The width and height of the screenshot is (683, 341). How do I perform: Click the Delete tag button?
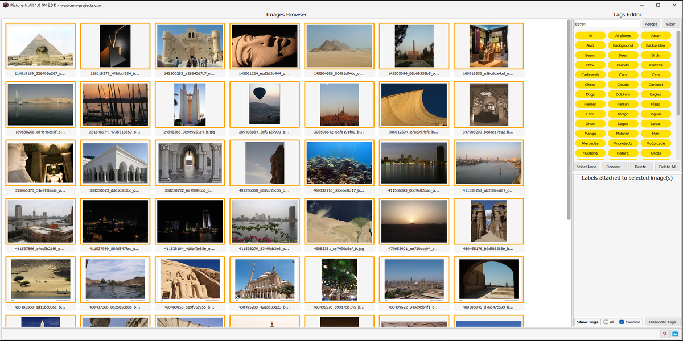(640, 167)
